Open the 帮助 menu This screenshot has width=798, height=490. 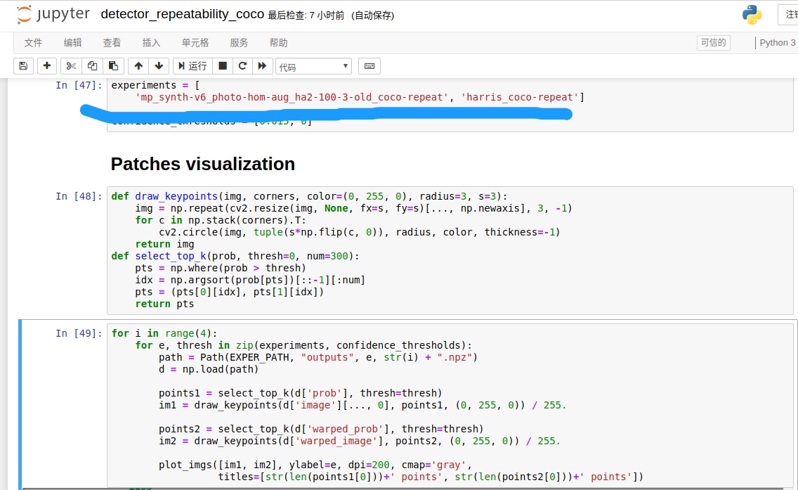coord(278,43)
